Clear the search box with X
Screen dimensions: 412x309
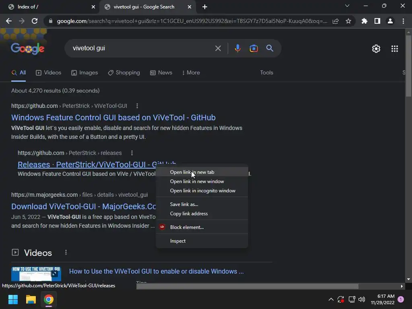pos(218,48)
